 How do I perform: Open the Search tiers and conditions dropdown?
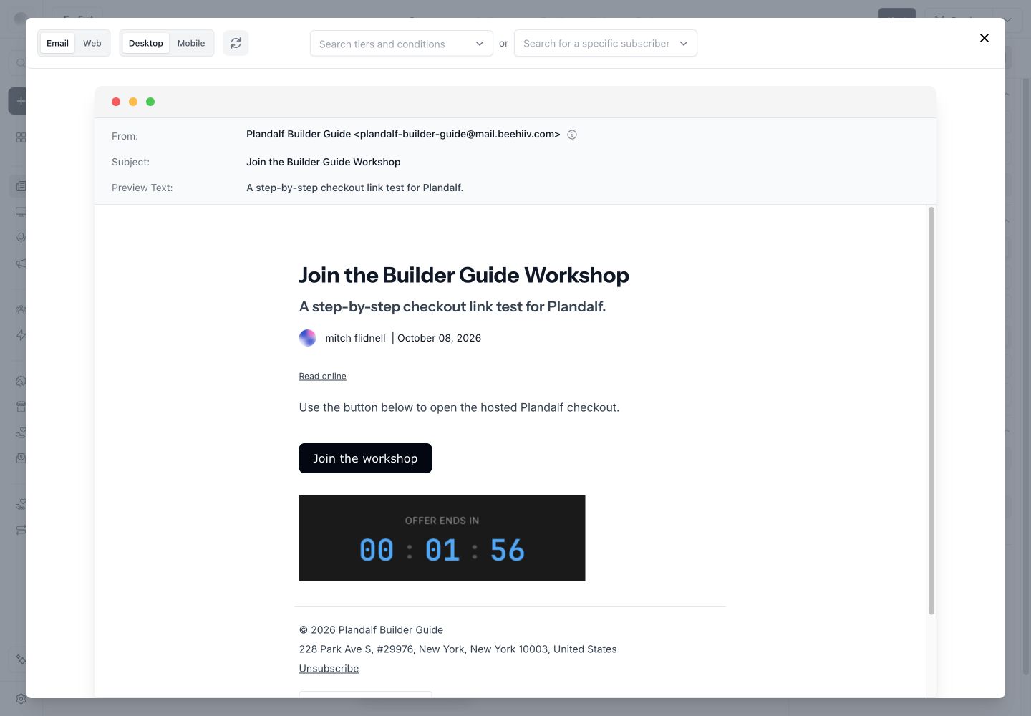[402, 44]
